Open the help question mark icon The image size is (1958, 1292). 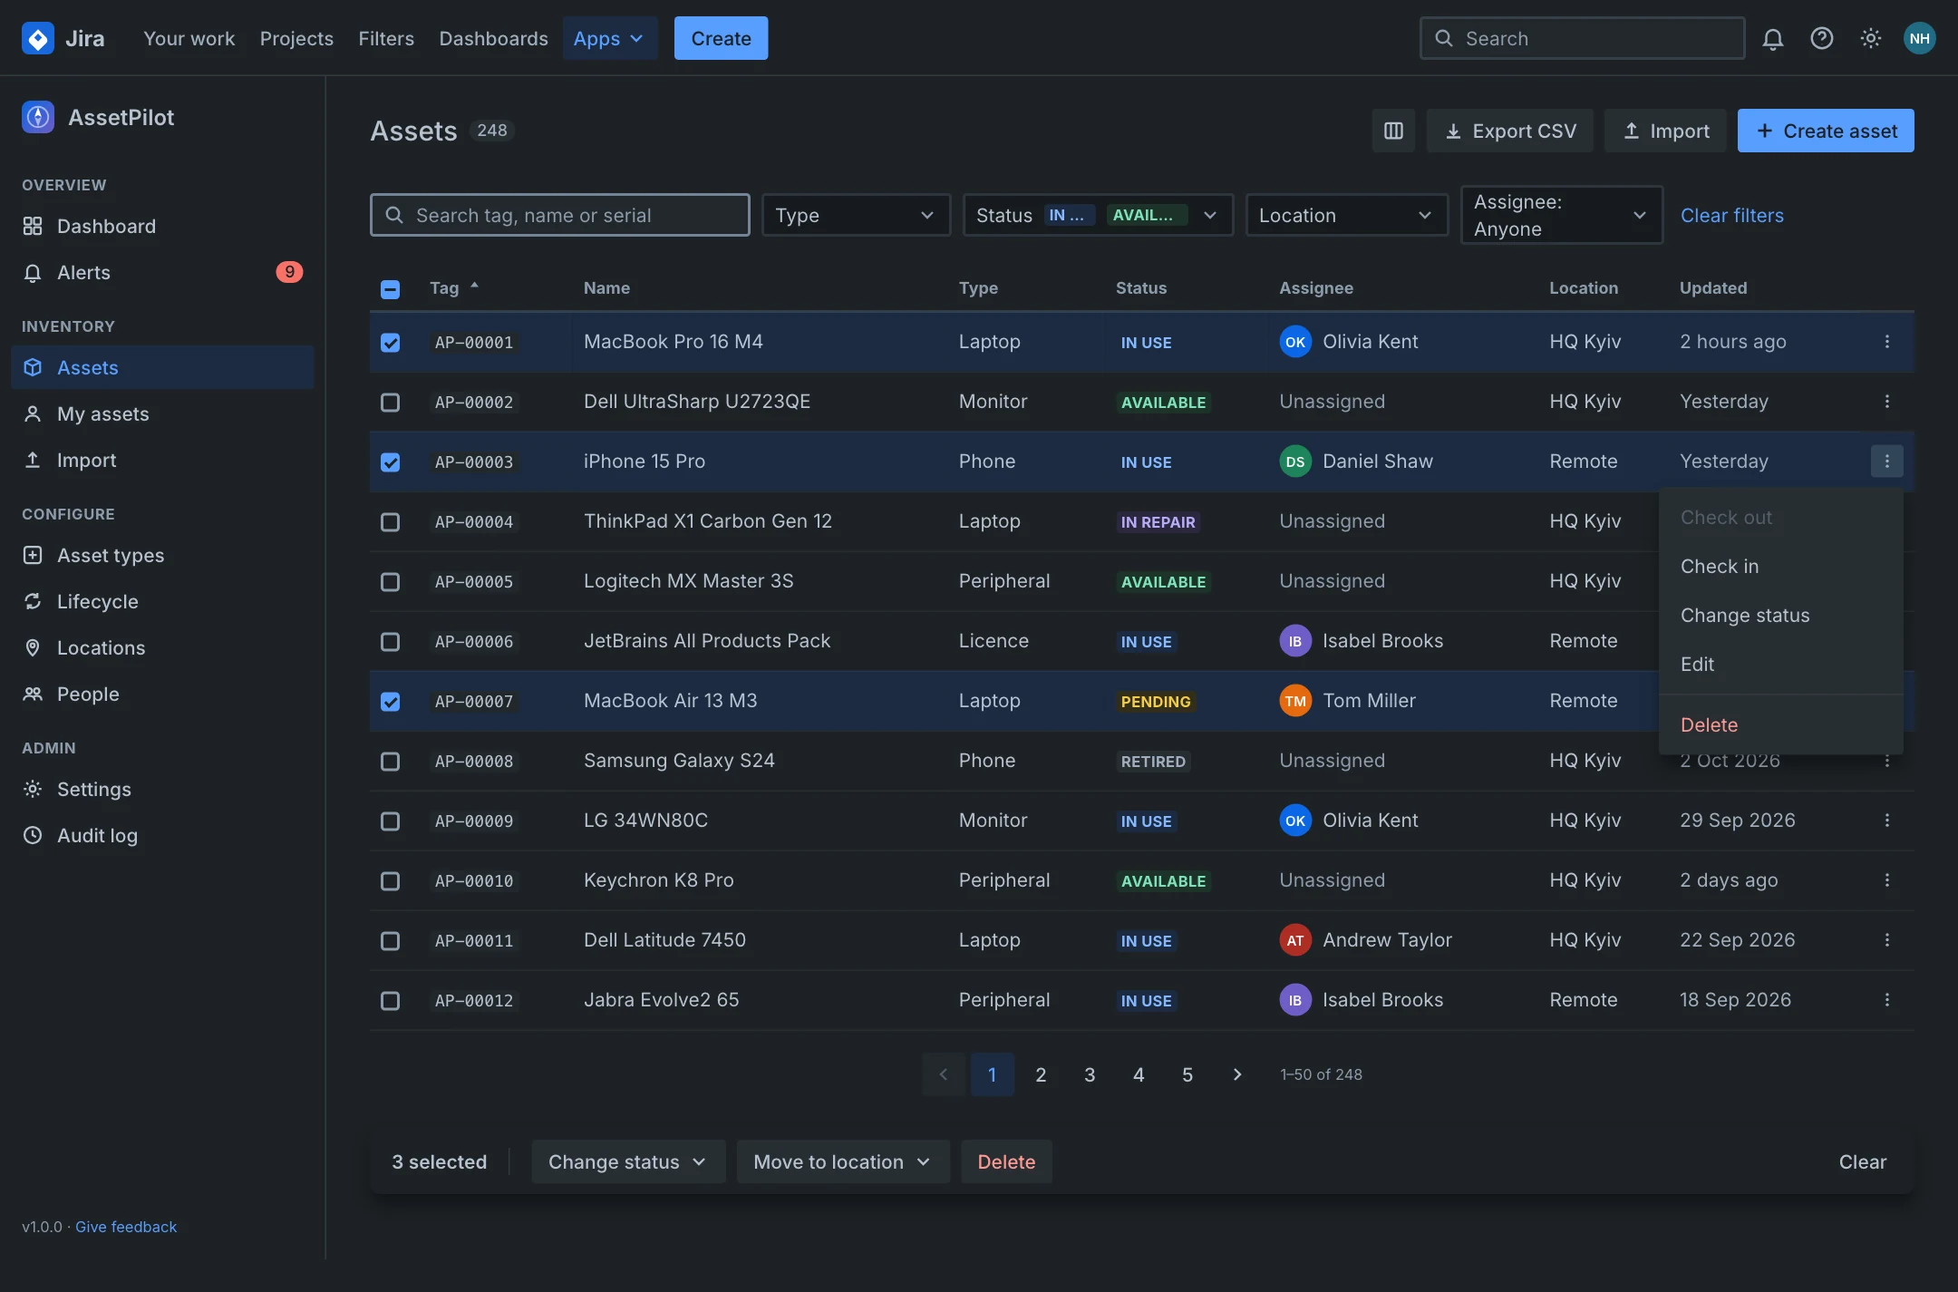pos(1821,38)
